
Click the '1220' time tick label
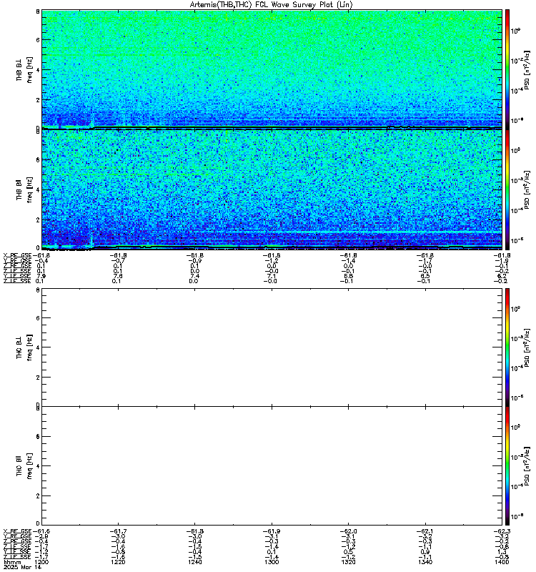pos(118,562)
